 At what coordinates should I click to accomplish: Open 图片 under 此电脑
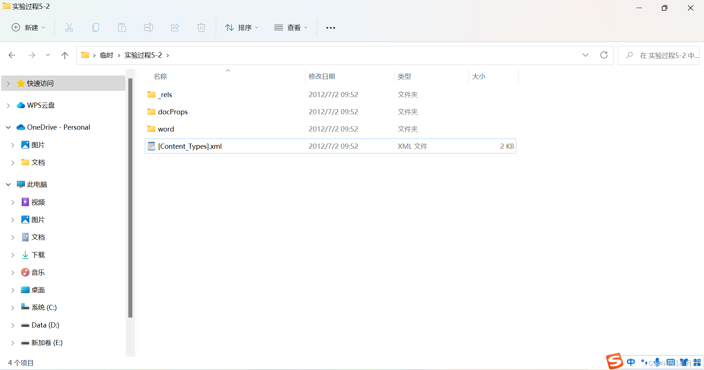(x=38, y=220)
